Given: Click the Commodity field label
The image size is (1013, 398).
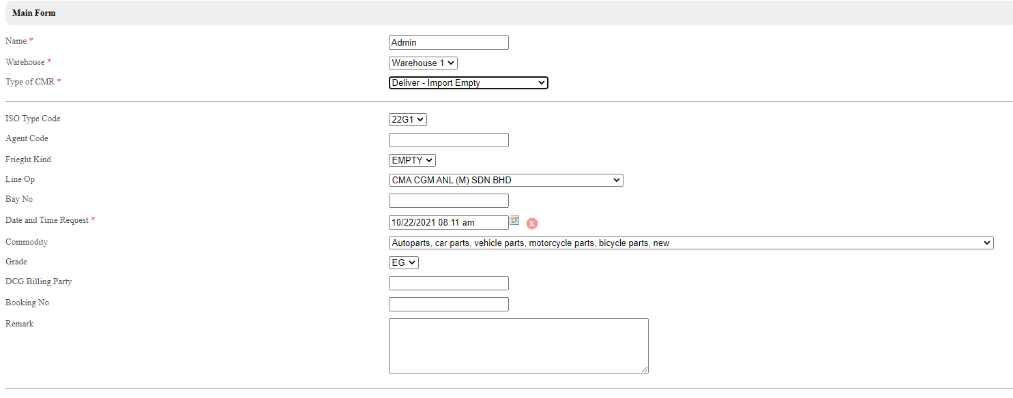Looking at the screenshot, I should click(27, 242).
